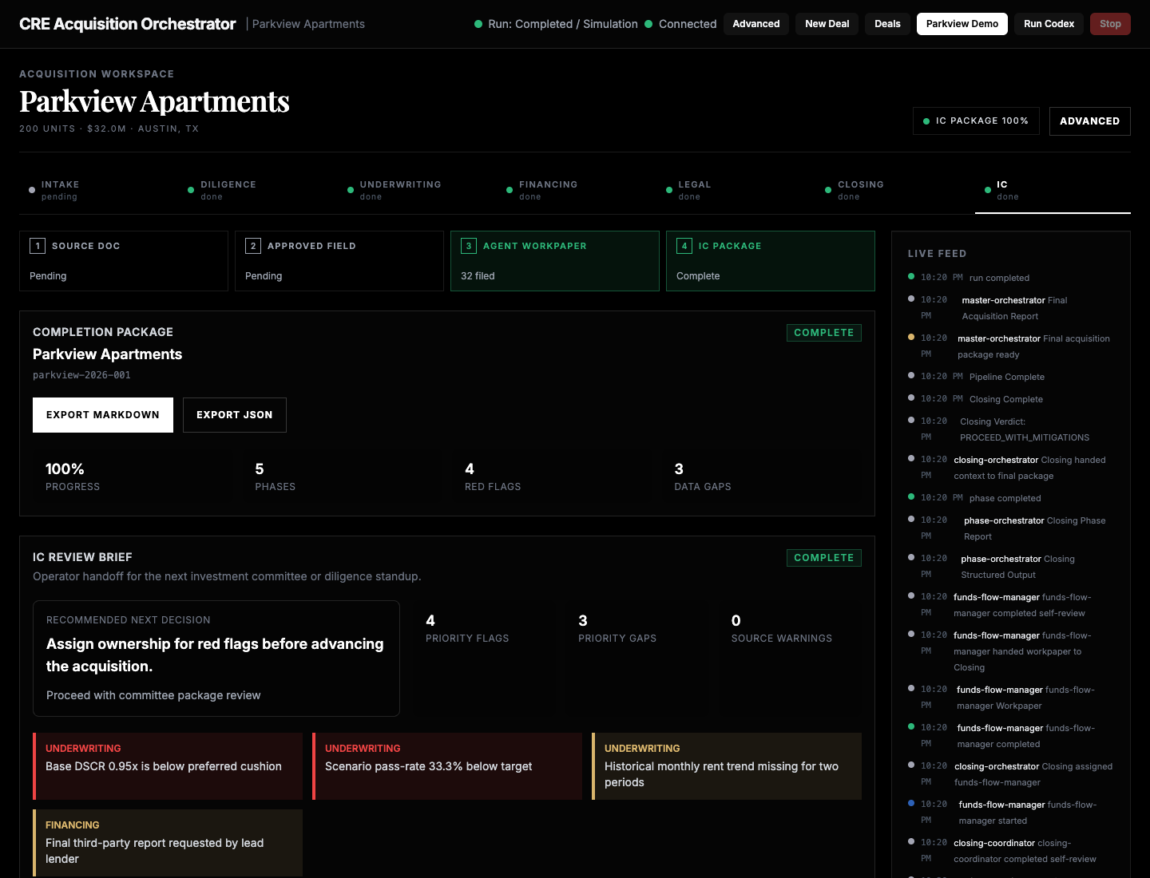Screen dimensions: 1150x878
Task: Stop the run with Stop button
Action: coord(1110,24)
